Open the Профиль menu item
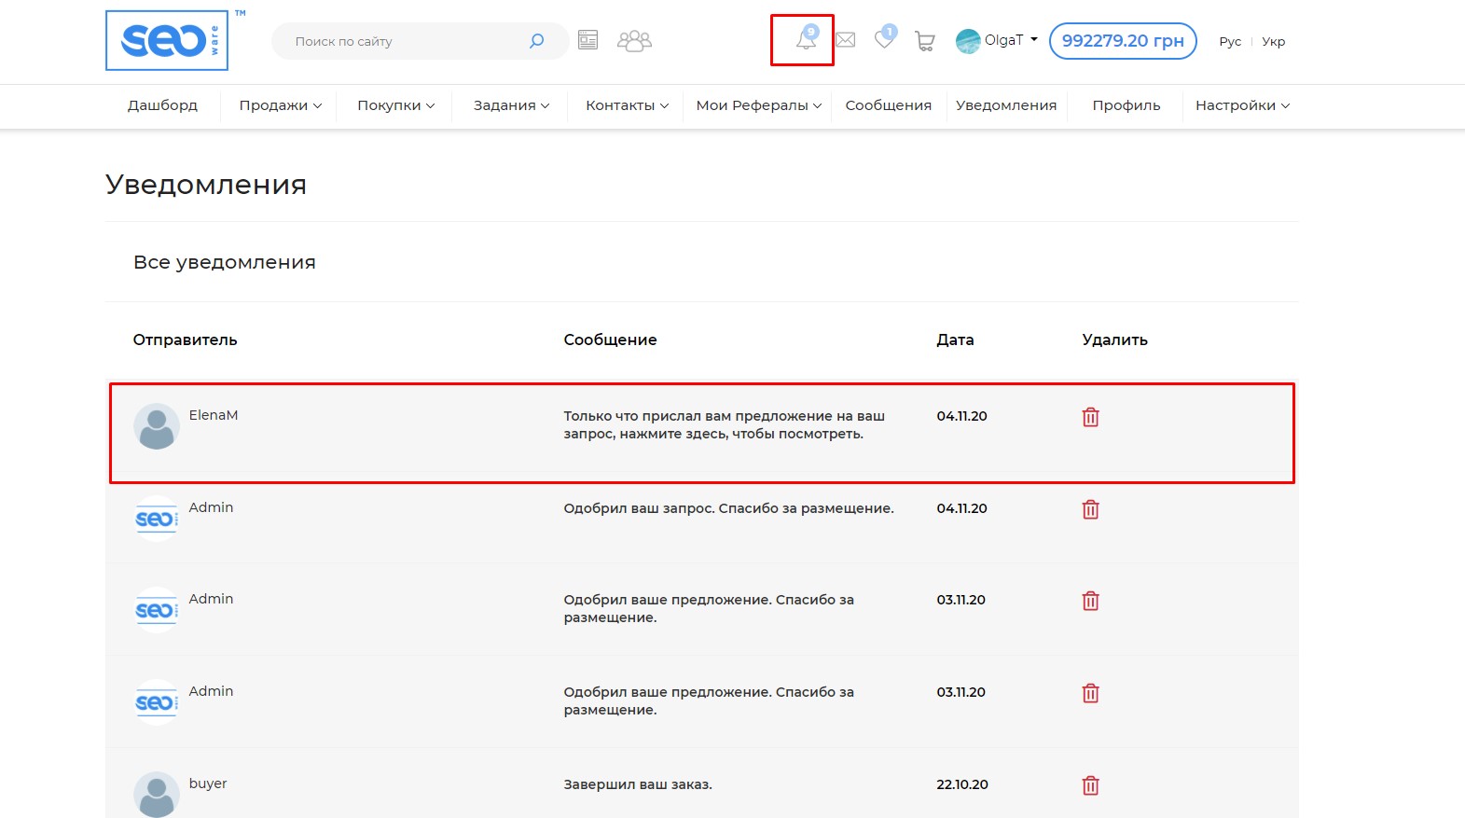Image resolution: width=1465 pixels, height=818 pixels. click(1126, 105)
